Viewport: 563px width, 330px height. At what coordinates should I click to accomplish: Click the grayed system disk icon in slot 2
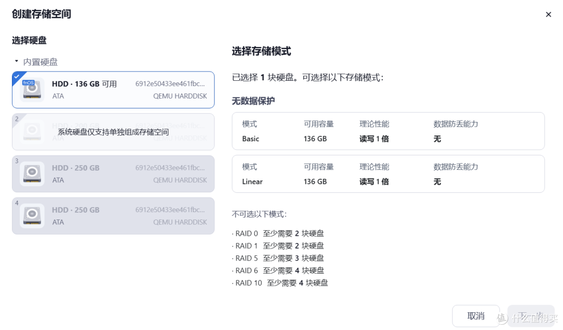[x=32, y=131]
